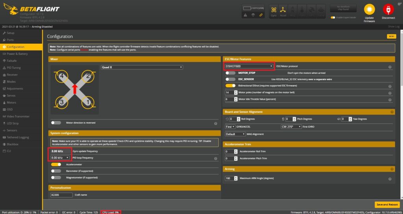Viewport: 403px width, 214px height.
Task: Click motor 1 in the mixer diagram
Action: coord(88,102)
